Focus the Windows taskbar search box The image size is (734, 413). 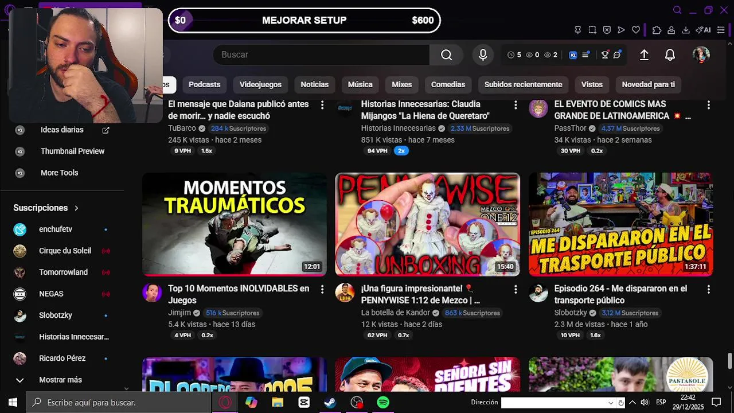(119, 403)
